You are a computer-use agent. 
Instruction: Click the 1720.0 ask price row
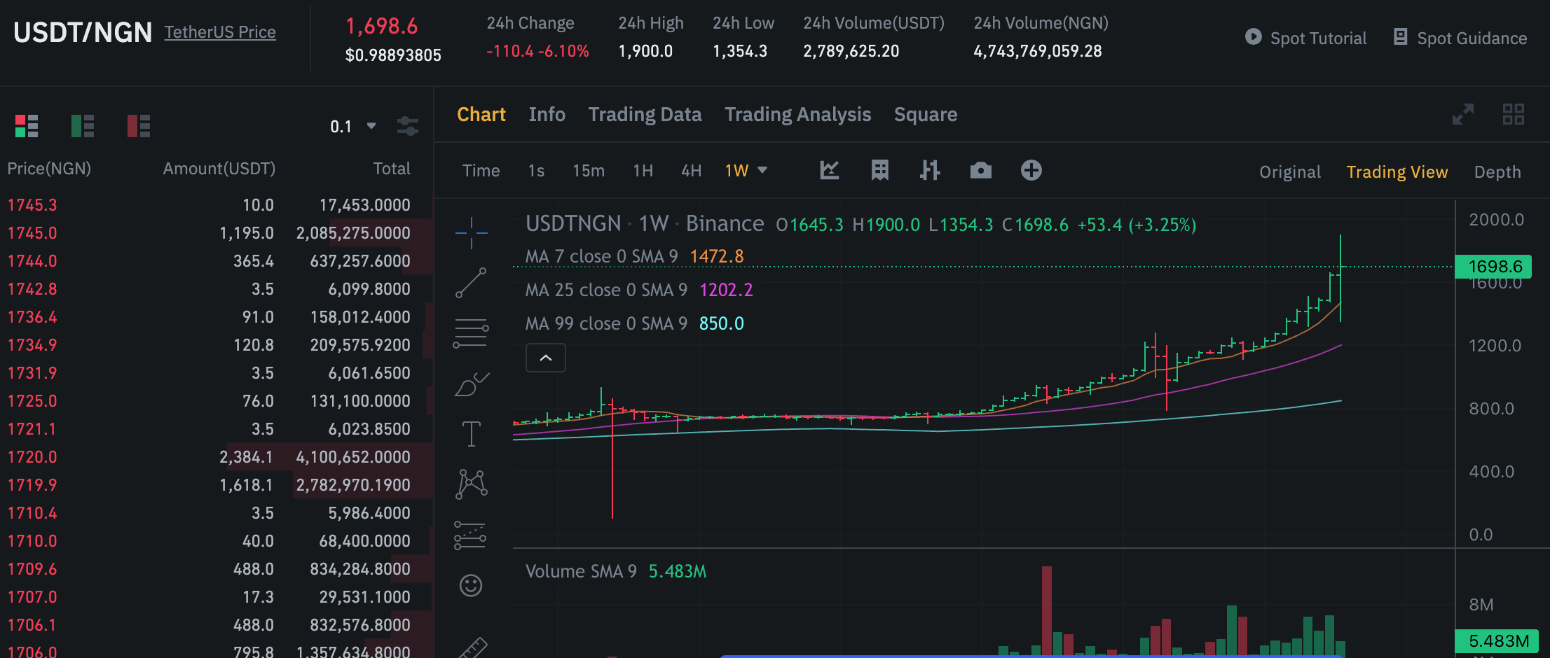(209, 456)
